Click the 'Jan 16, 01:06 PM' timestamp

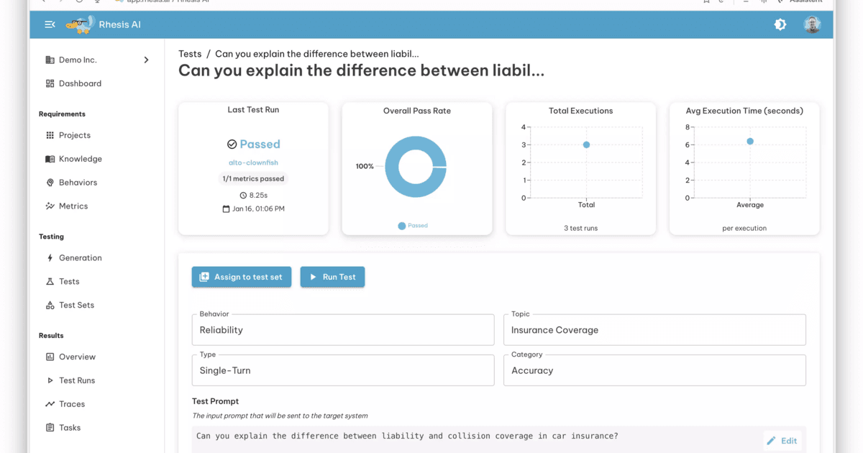click(x=258, y=209)
